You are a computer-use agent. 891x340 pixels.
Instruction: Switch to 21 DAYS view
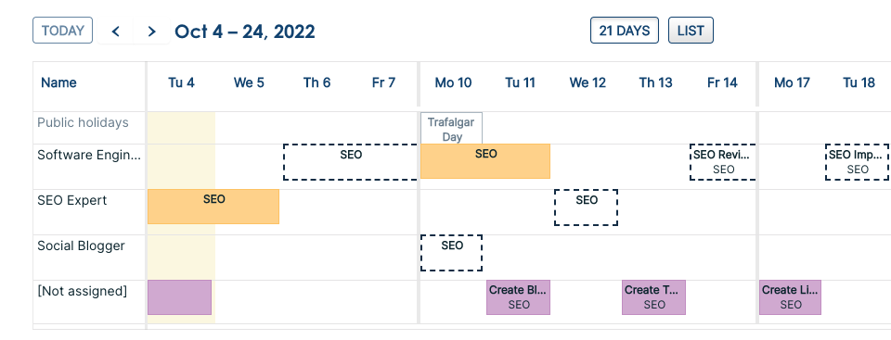coord(625,30)
